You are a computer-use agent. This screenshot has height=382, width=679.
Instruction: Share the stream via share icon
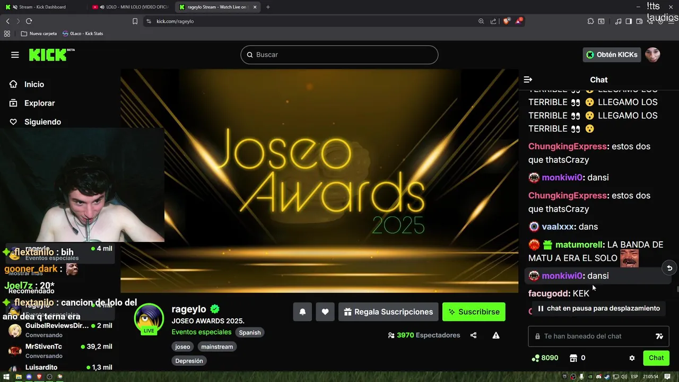coord(473,335)
